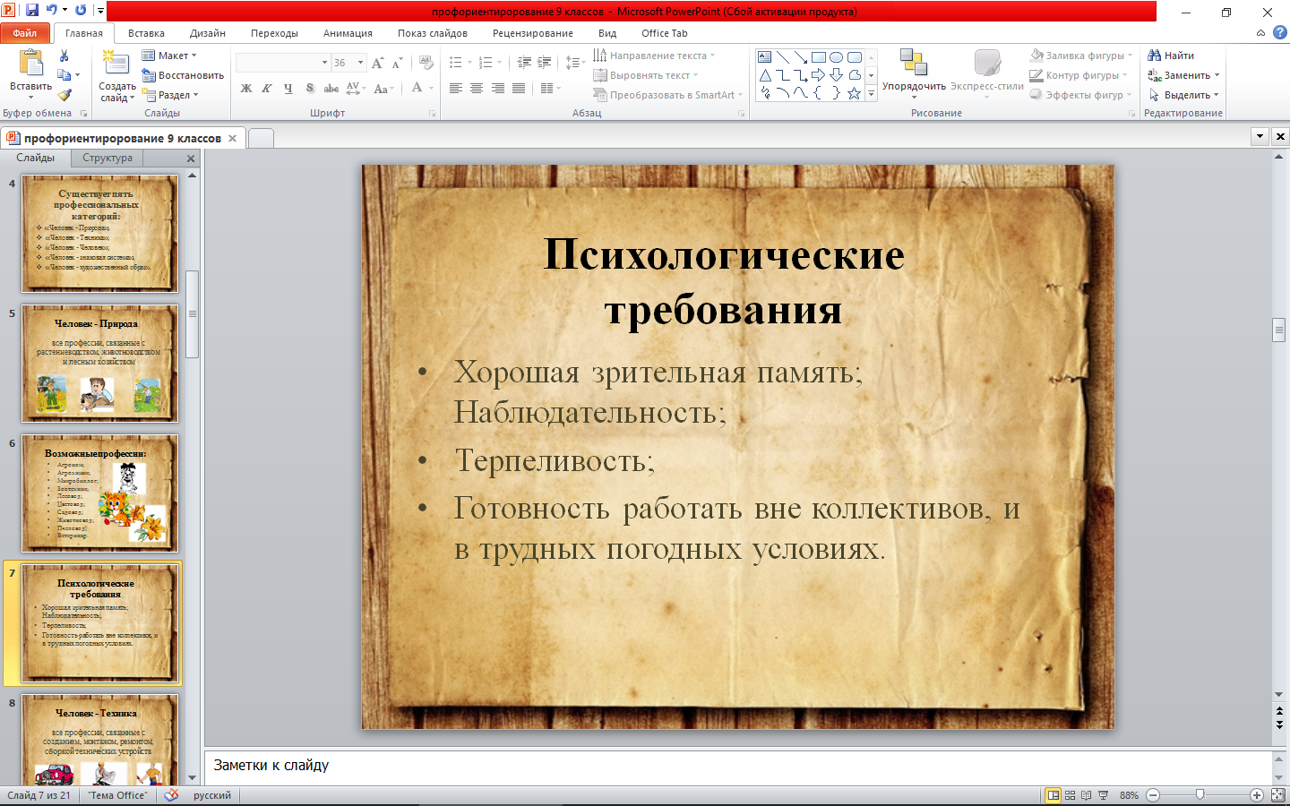Click the Найти binoculars find button
This screenshot has height=806, width=1290.
(1171, 56)
